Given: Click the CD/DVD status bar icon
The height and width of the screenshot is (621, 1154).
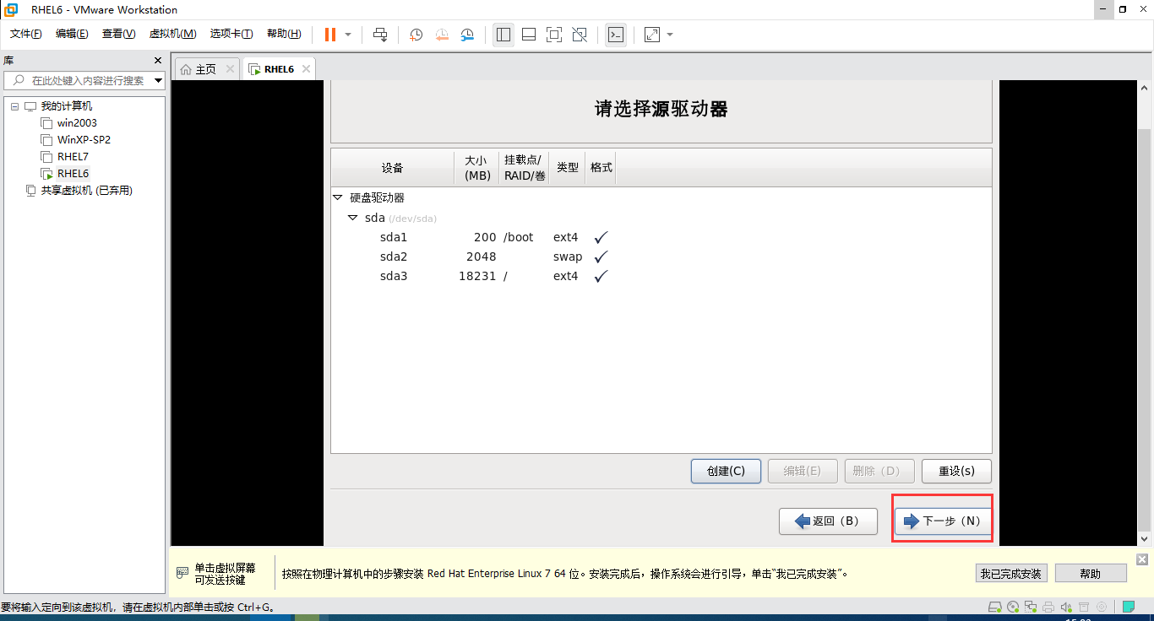Looking at the screenshot, I should click(1014, 607).
